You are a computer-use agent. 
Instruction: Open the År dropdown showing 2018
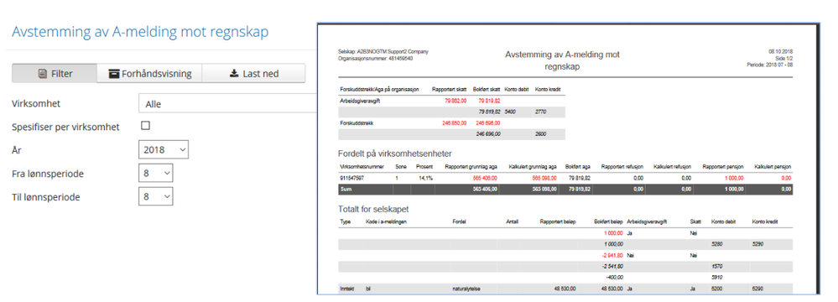(x=163, y=150)
